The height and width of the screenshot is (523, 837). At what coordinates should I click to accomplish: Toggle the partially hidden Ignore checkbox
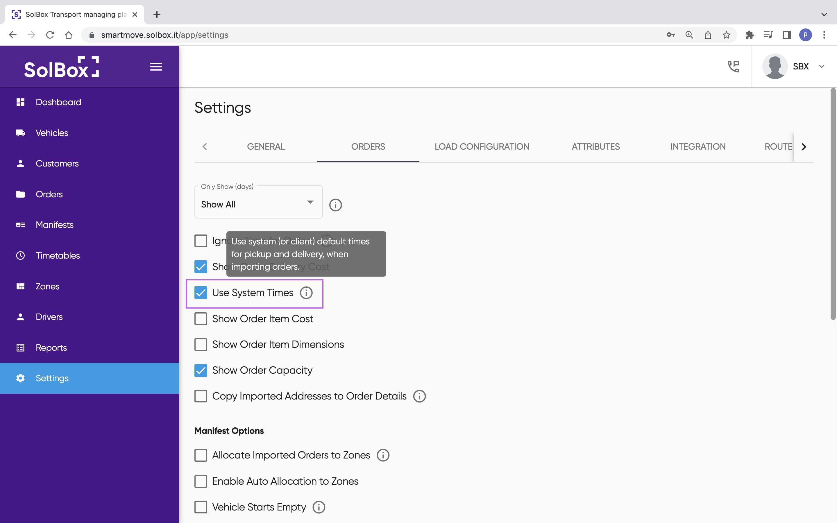point(201,241)
